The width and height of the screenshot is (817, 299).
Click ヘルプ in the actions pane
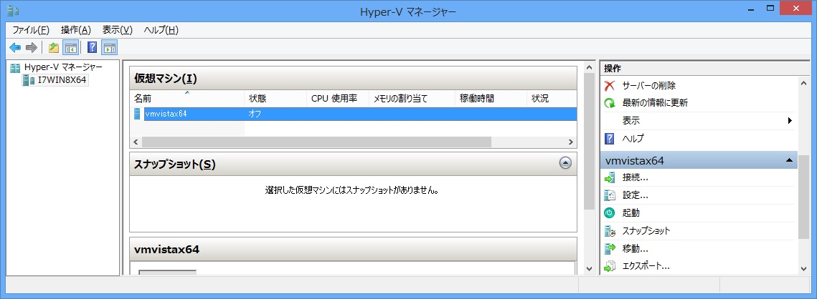(633, 138)
